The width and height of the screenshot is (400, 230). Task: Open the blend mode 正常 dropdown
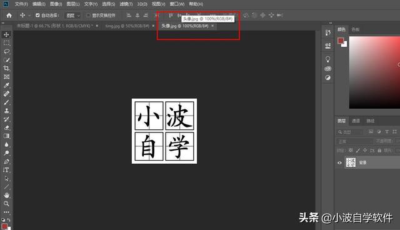click(354, 141)
